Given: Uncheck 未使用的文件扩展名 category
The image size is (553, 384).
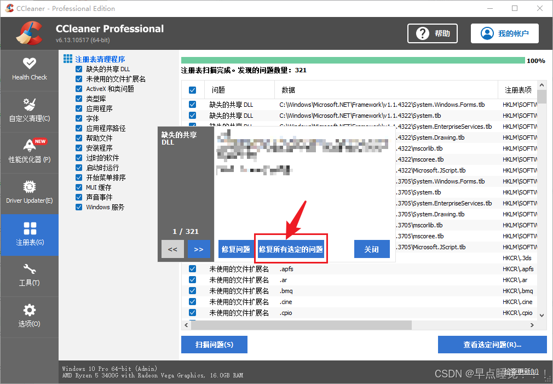Looking at the screenshot, I should pos(79,79).
